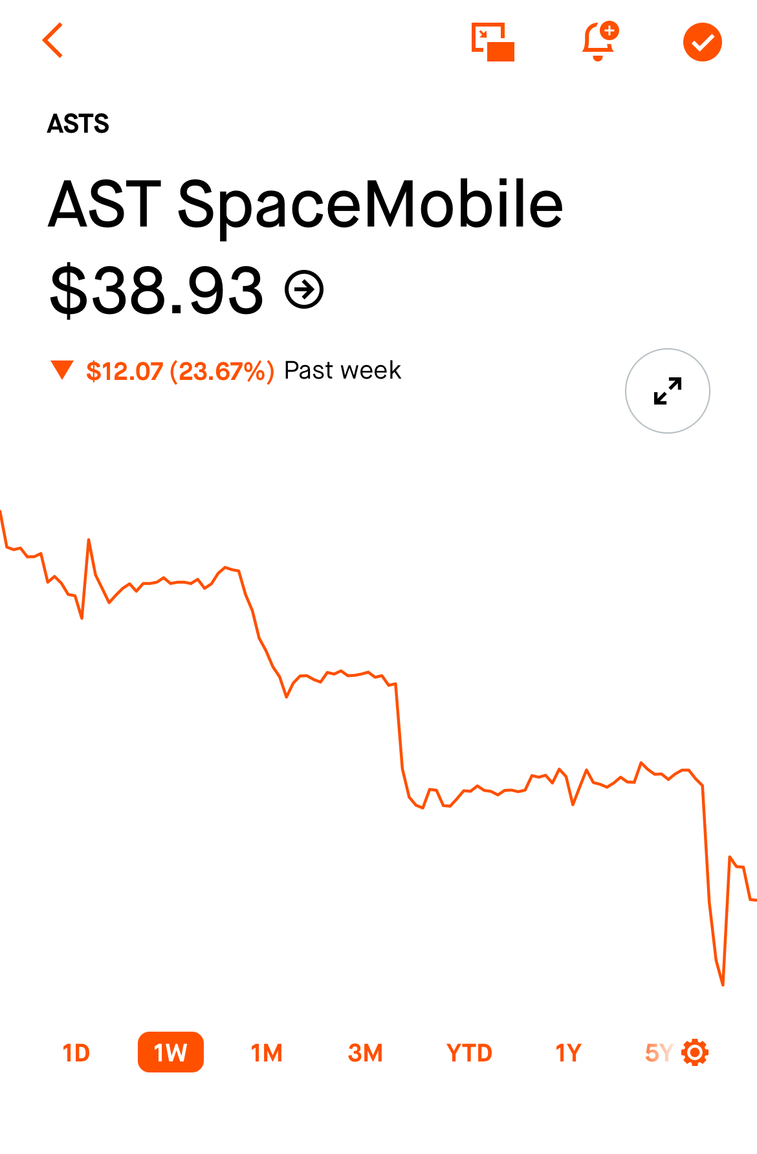Viewport: 757px width, 1154px height.
Task: Show the 1Y chart range
Action: (568, 1053)
